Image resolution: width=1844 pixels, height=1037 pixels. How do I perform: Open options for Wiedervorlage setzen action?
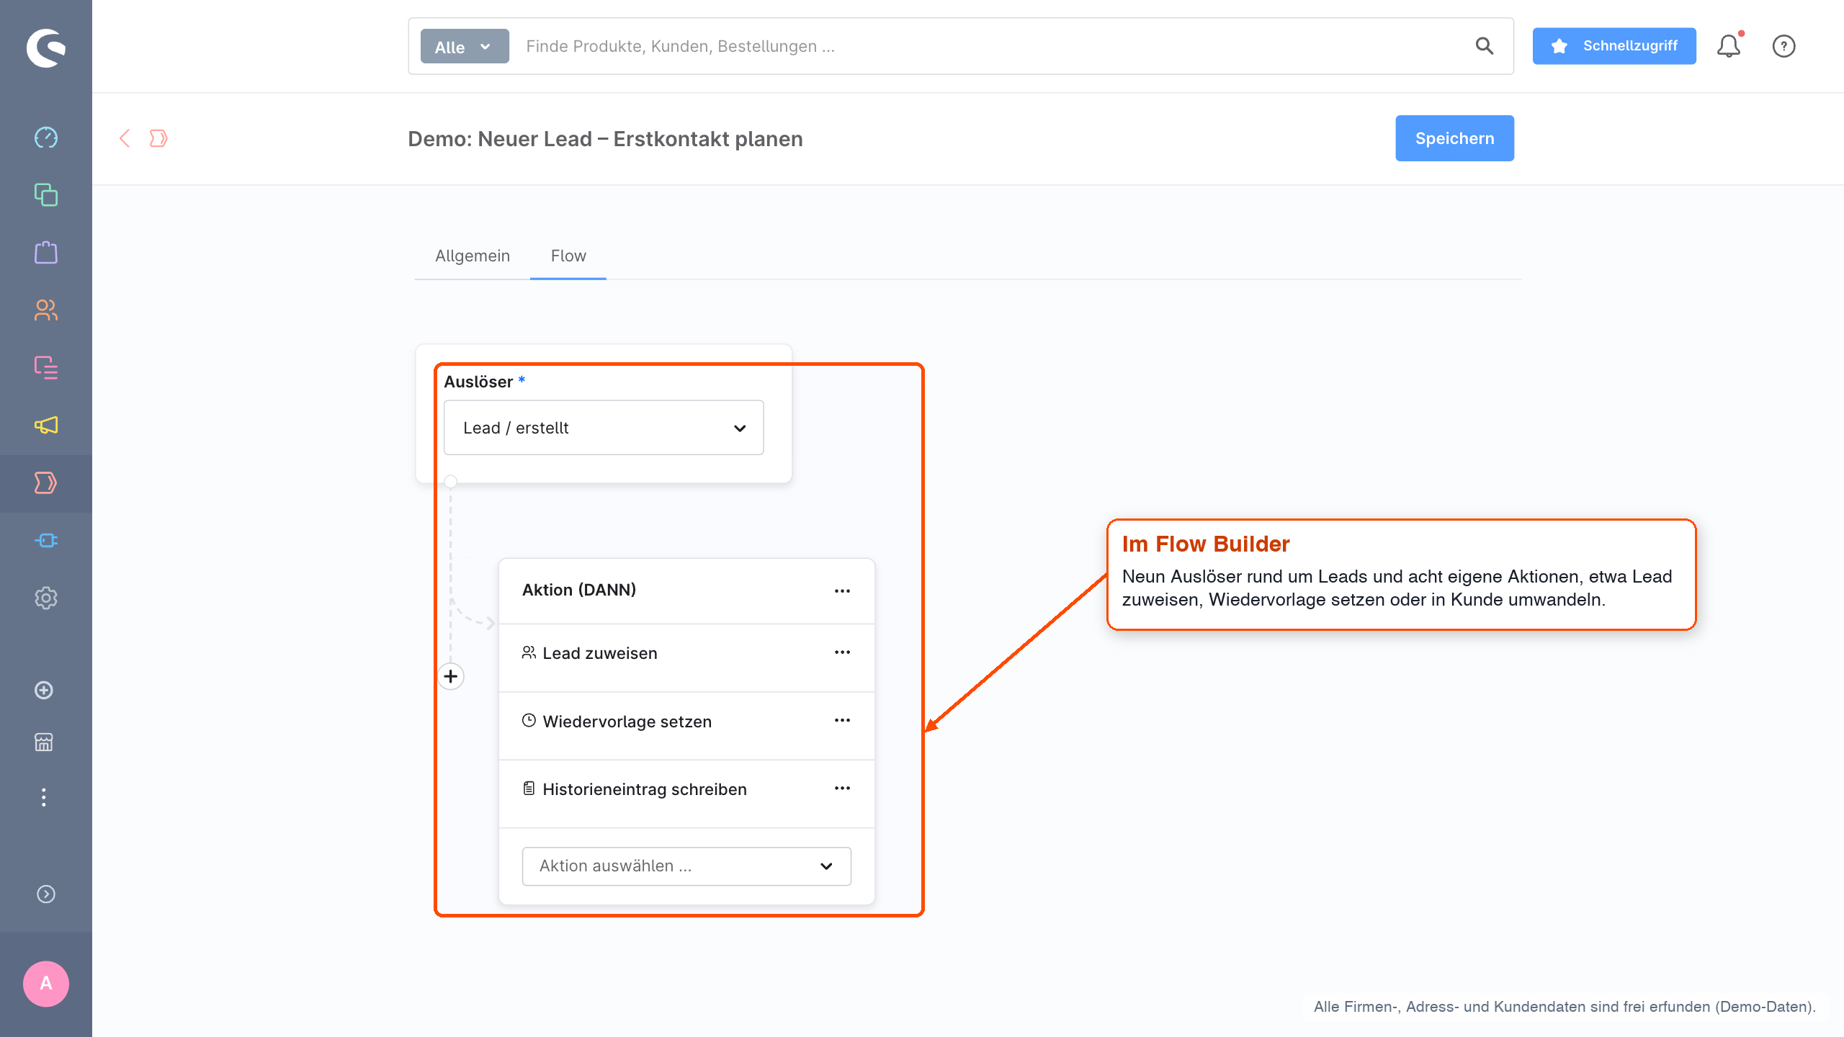point(842,720)
